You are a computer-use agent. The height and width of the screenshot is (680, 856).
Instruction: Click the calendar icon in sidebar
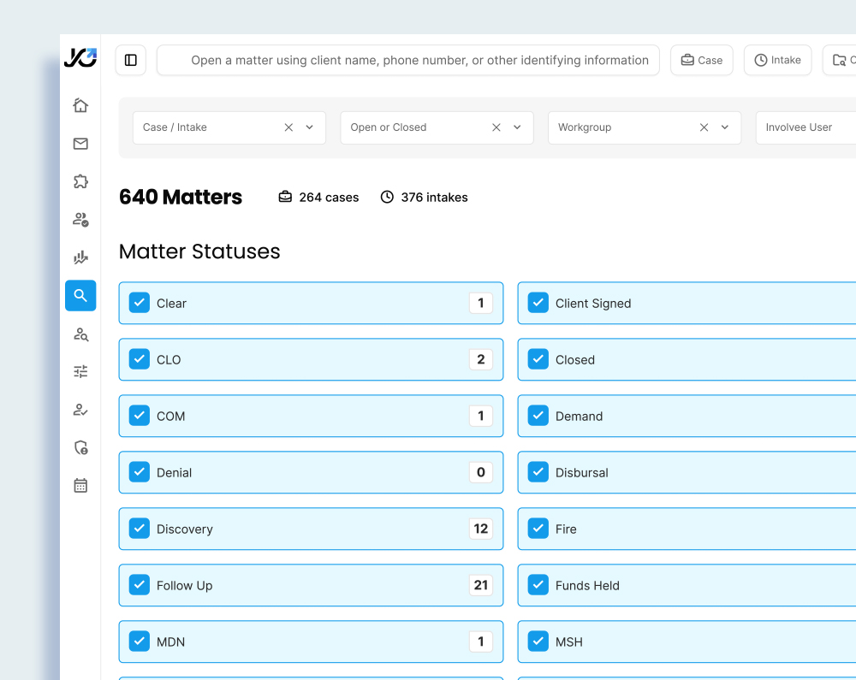point(80,485)
